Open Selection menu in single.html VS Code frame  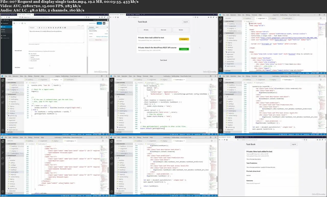point(233,15)
